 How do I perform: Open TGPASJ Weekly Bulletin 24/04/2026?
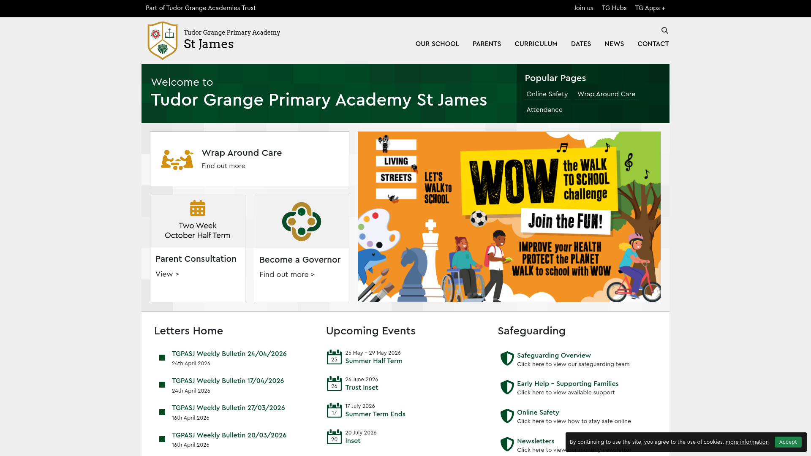(x=229, y=354)
